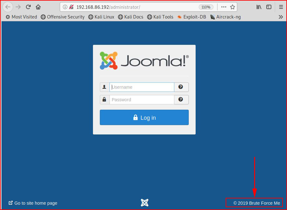
Task: Open page actions three-dot menu
Action: [224, 7]
